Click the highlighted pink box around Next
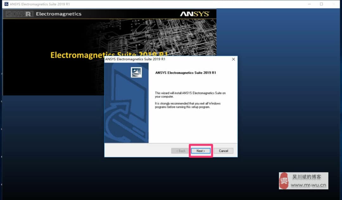342x200 pixels. pyautogui.click(x=201, y=151)
